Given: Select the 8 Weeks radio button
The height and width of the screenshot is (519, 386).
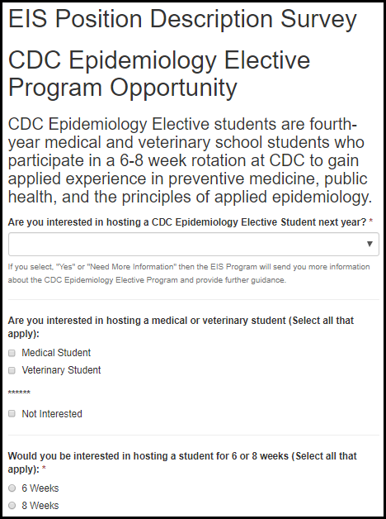Looking at the screenshot, I should (x=12, y=506).
